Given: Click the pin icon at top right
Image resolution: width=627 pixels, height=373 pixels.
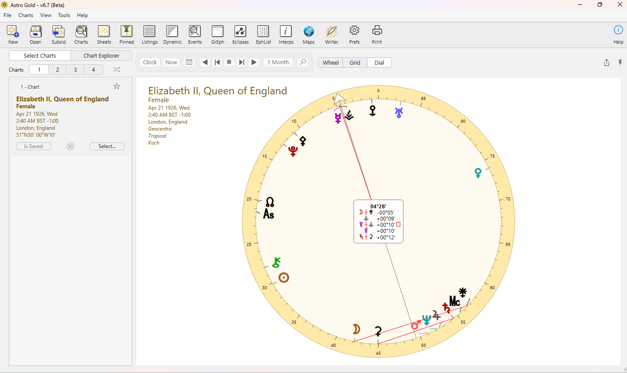Looking at the screenshot, I should click(x=620, y=62).
